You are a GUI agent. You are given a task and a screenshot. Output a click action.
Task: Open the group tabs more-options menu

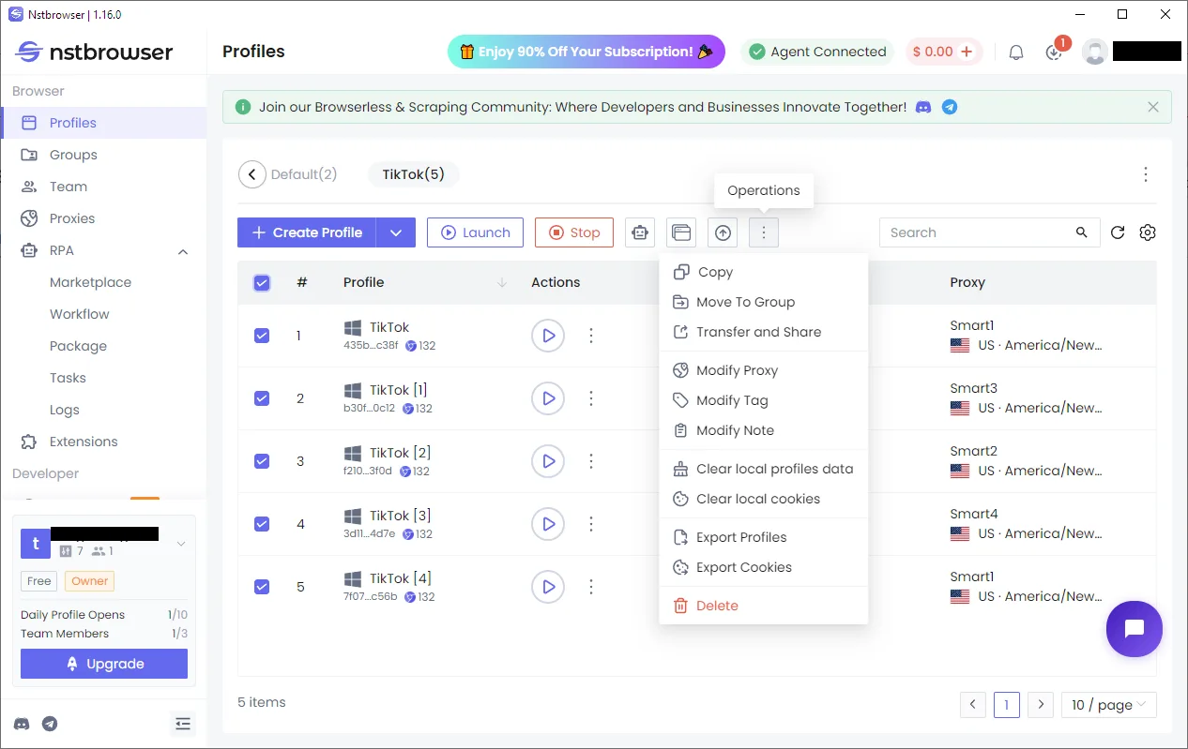tap(1146, 174)
